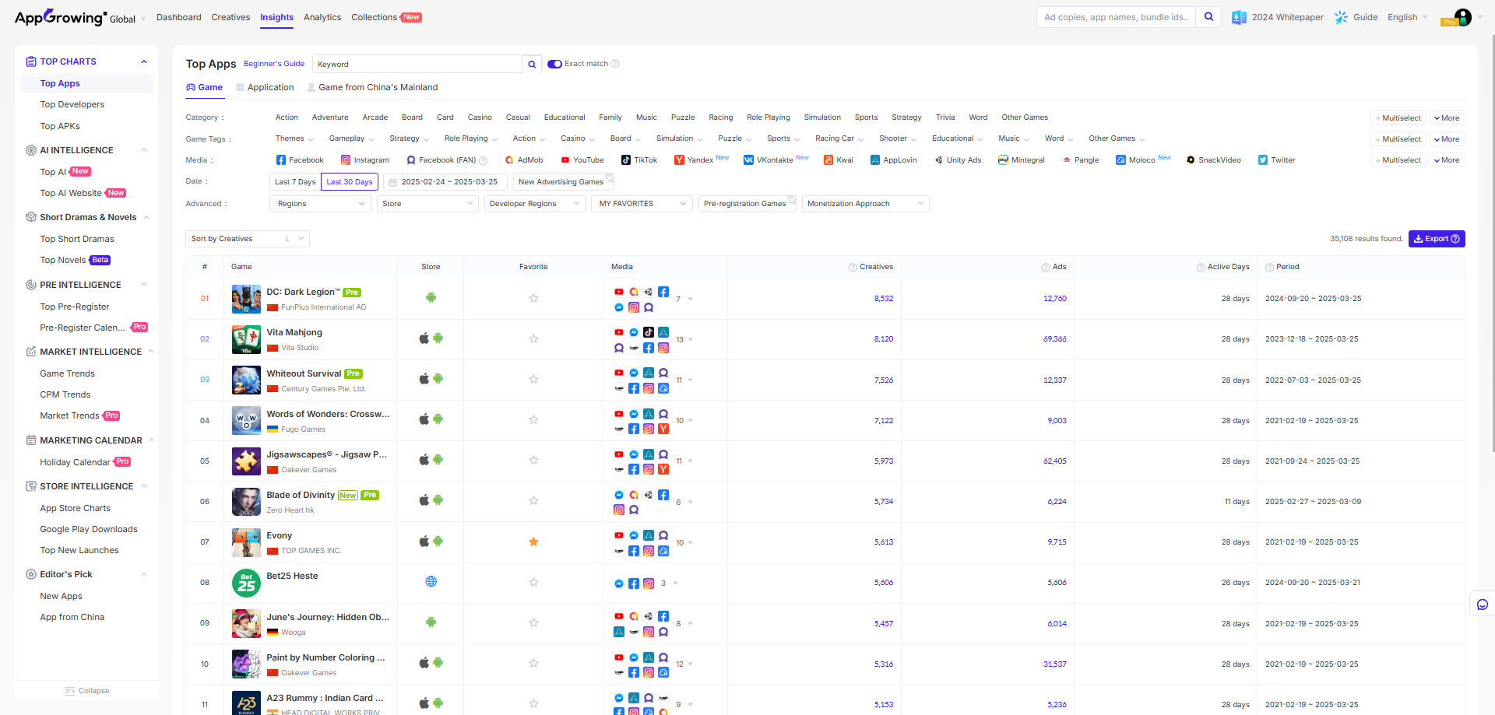Open the Sort by Creatives dropdown

click(248, 239)
